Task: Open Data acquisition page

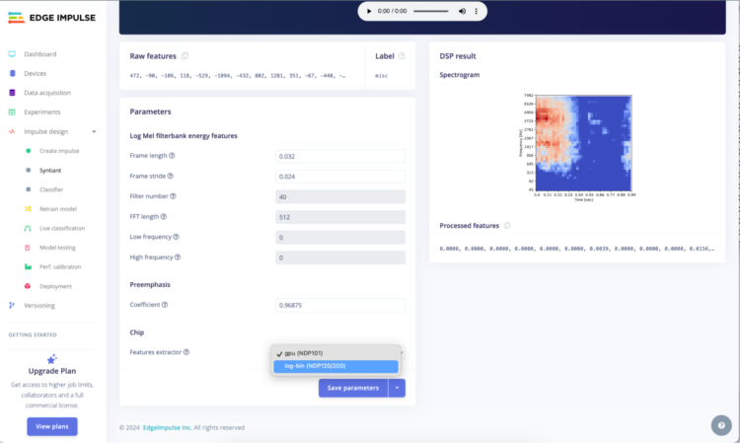Action: coord(51,93)
